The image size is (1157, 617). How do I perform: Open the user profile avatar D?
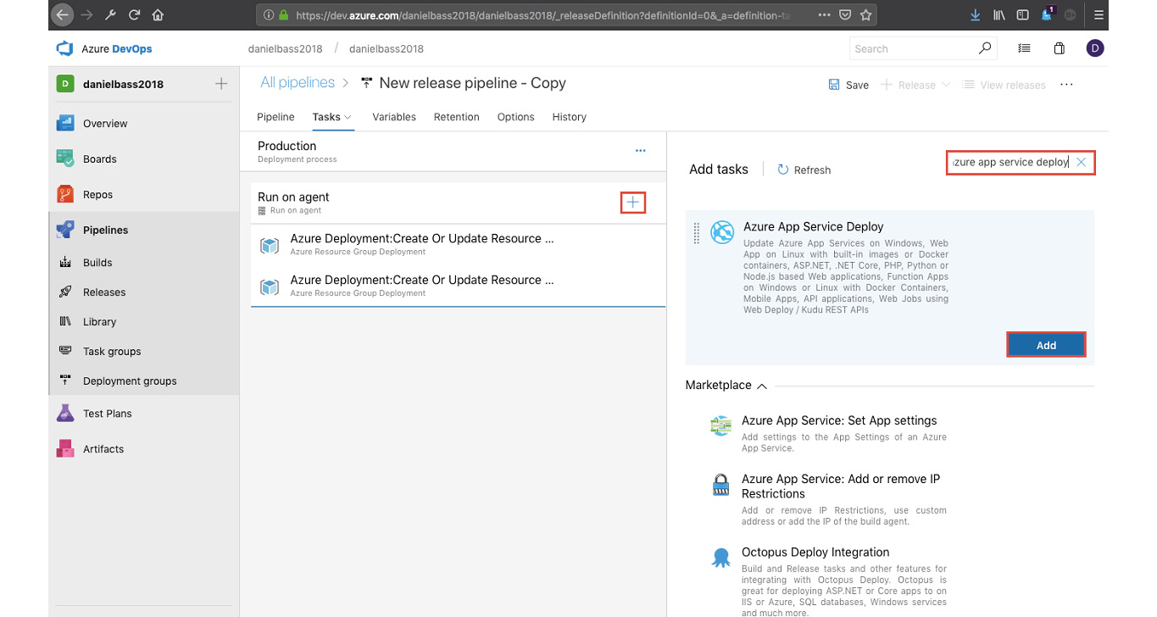1095,48
